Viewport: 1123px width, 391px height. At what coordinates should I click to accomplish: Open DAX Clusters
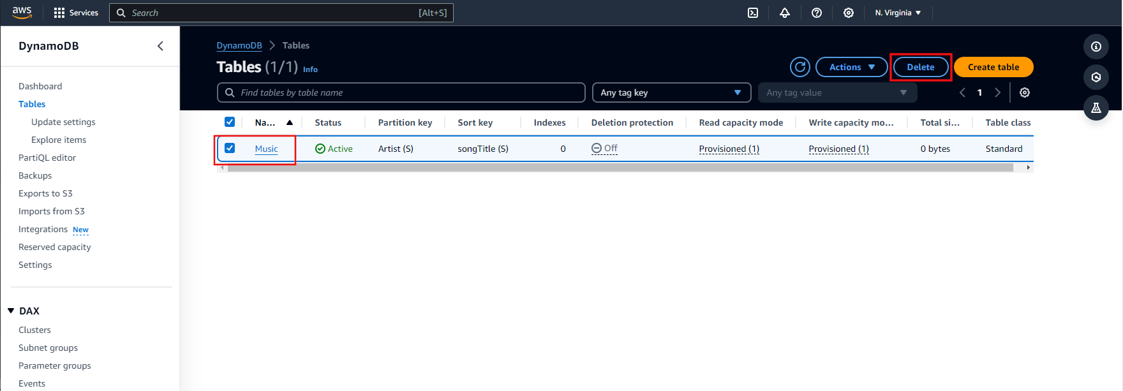34,330
